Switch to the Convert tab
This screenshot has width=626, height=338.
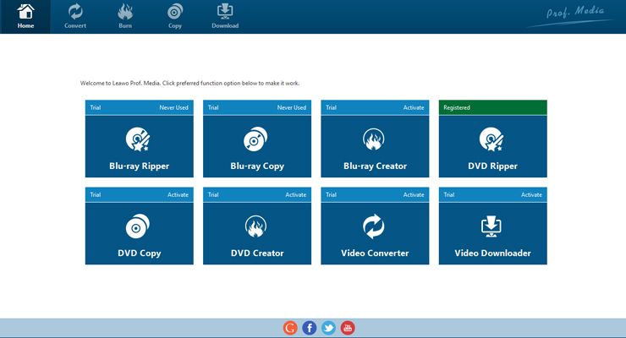[x=75, y=17]
